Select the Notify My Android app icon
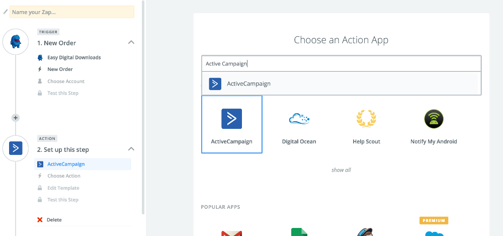The image size is (503, 236). coord(434,119)
